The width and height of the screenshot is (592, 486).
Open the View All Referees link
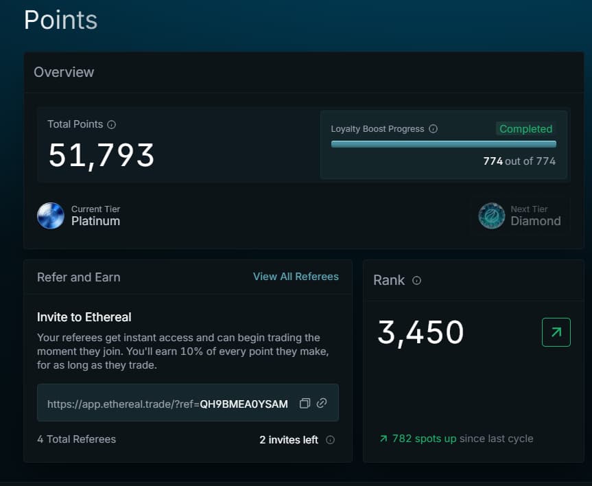[x=296, y=277]
